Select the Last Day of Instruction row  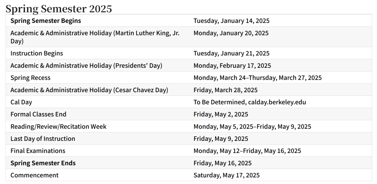point(189,139)
